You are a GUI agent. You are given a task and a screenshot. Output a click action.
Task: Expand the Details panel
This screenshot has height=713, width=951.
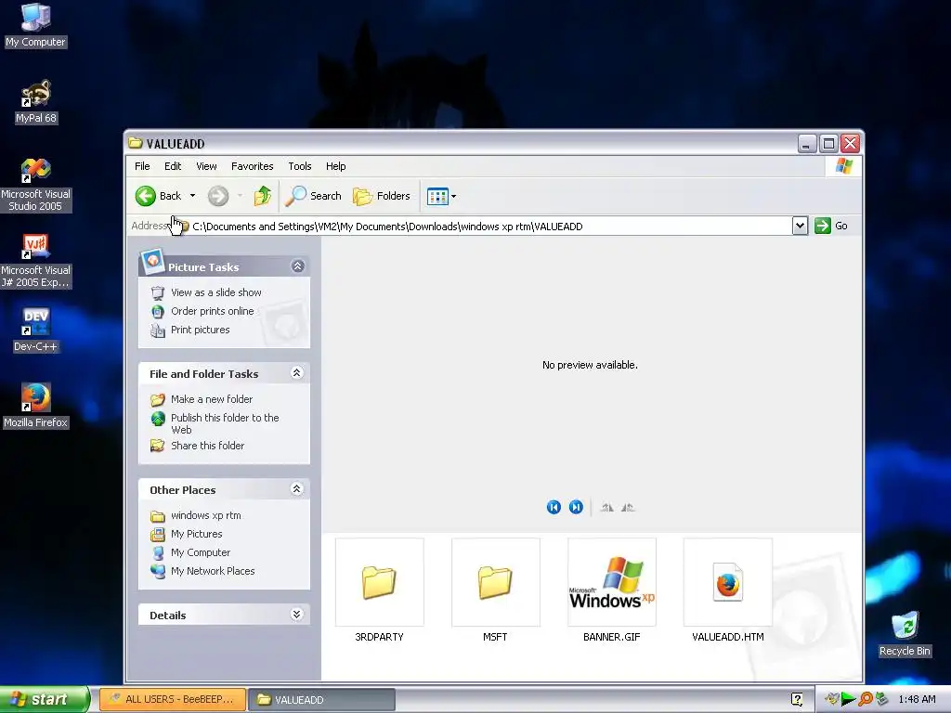click(296, 615)
